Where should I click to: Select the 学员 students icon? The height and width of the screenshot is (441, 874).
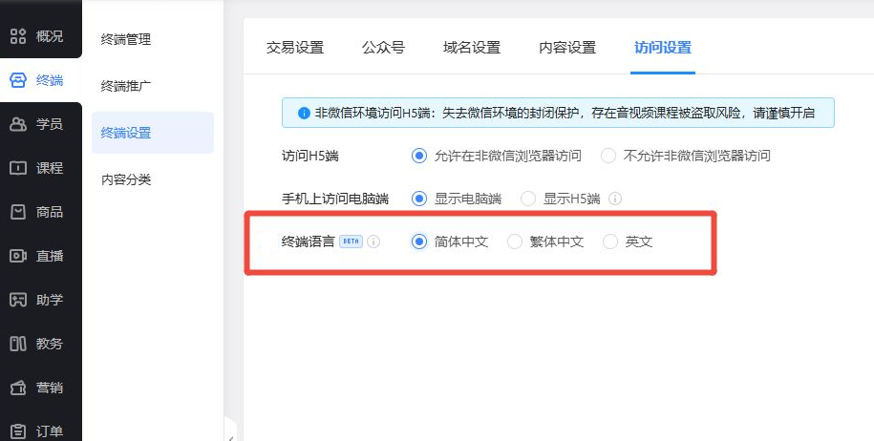point(18,124)
